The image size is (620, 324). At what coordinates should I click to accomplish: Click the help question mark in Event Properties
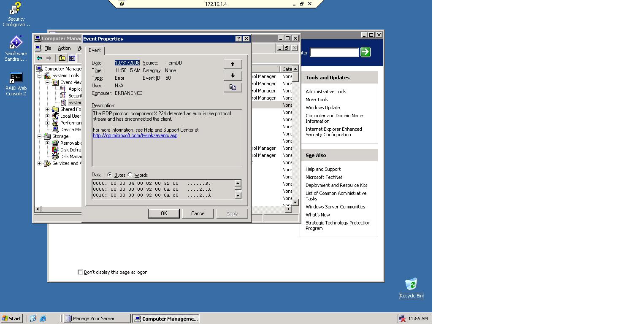(239, 38)
